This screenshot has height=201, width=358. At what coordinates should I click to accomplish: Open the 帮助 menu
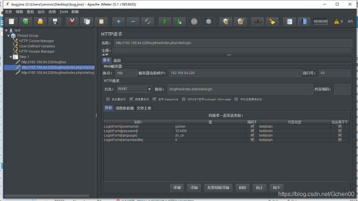coord(75,12)
